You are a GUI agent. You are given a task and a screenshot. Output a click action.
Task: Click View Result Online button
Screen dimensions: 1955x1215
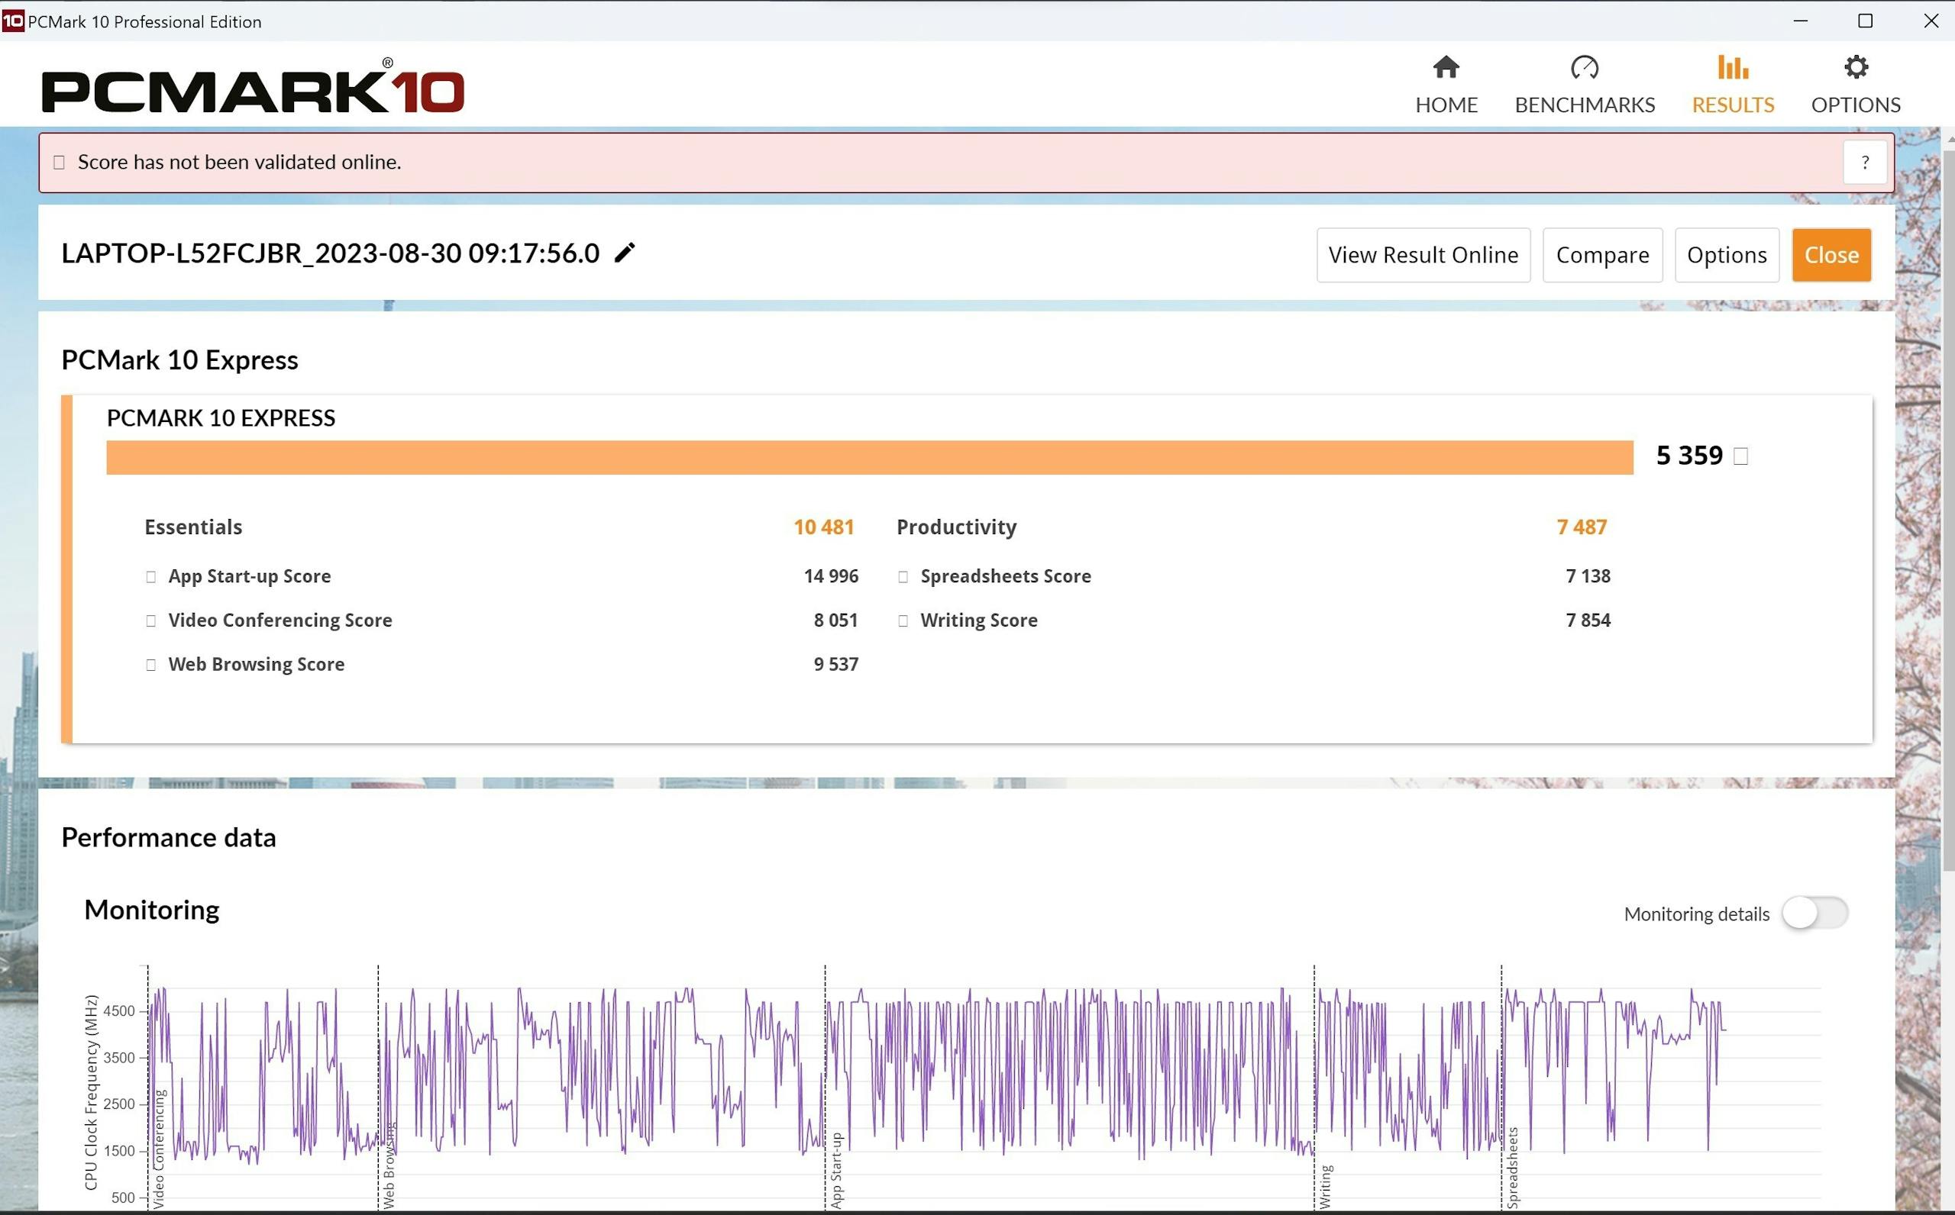1423,255
